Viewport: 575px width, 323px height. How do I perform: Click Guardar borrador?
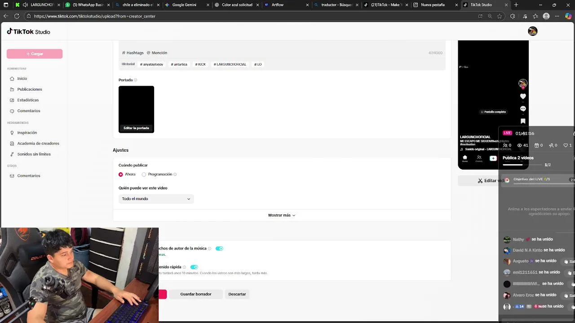point(196,294)
